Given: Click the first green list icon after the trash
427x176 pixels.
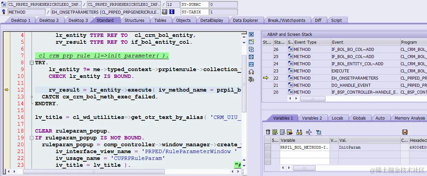Looking at the screenshot, I should [275, 132].
